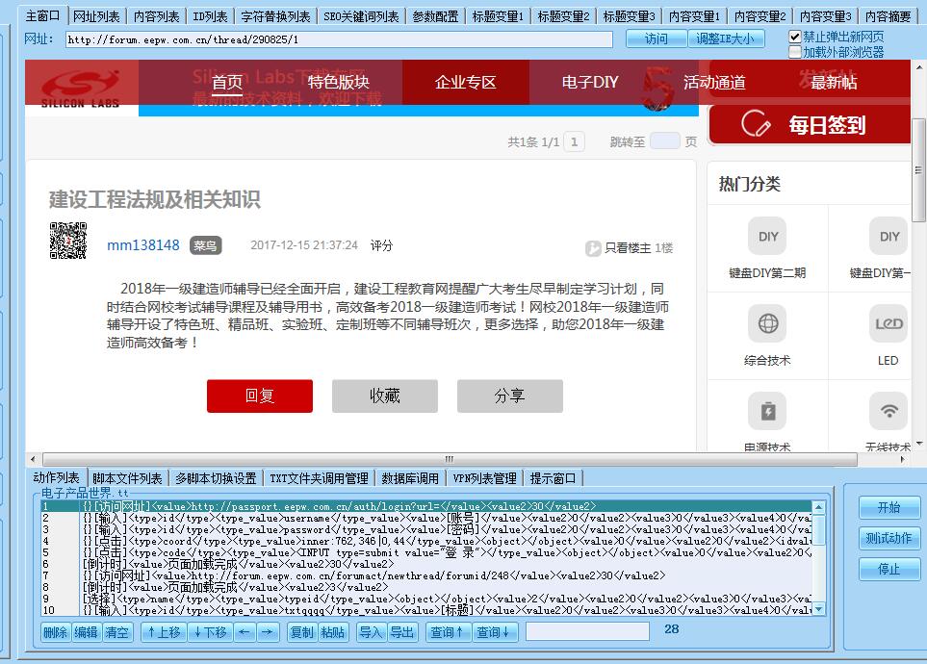927x664 pixels.
Task: Open 电子DIY in site navigation
Action: click(x=590, y=82)
